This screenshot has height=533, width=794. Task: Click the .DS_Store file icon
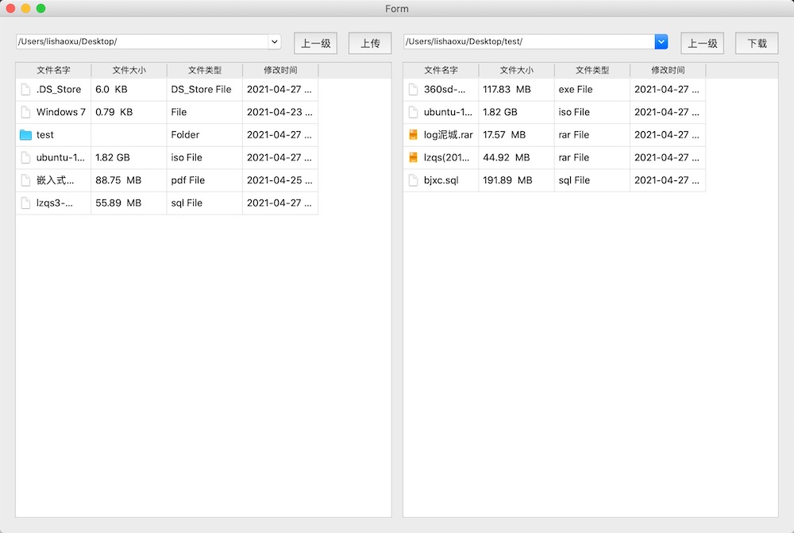(x=25, y=90)
